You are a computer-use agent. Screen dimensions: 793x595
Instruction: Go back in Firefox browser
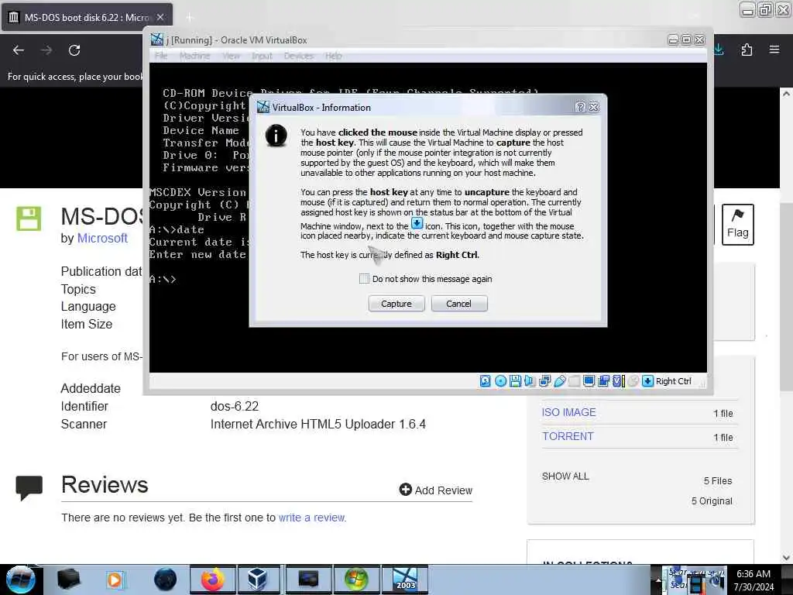(19, 50)
